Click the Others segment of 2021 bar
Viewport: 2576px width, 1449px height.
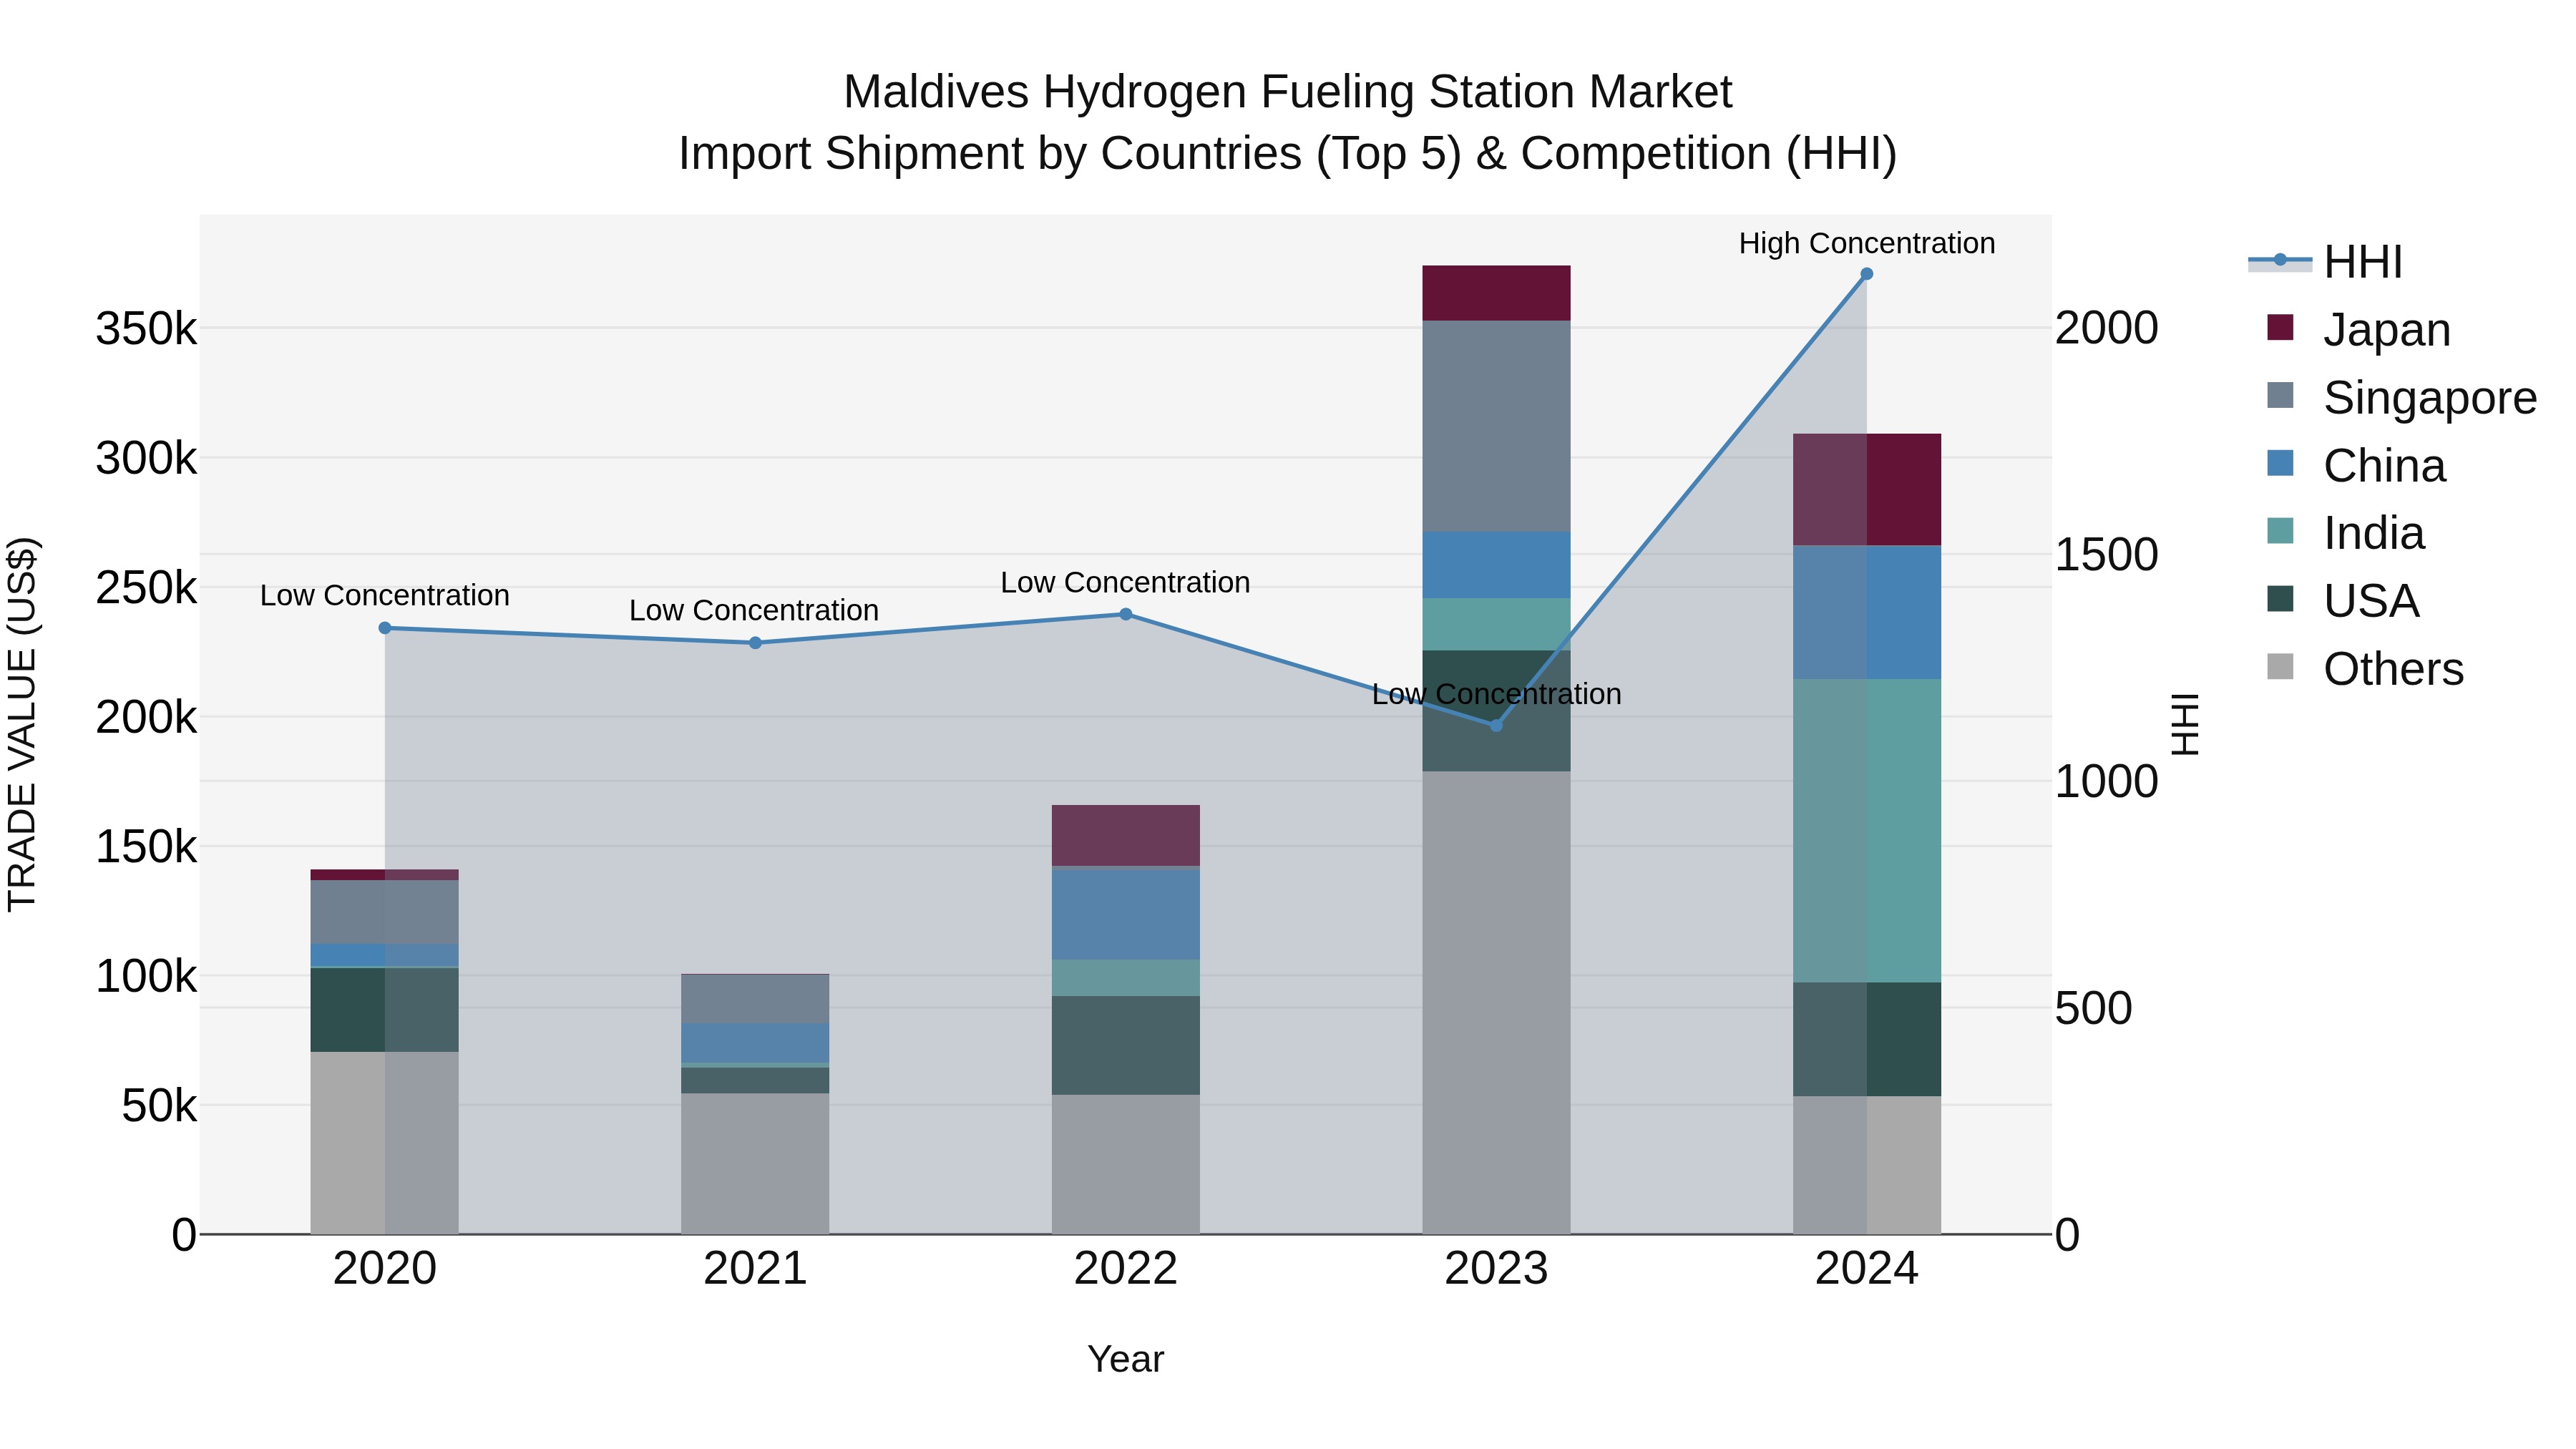pos(755,1164)
